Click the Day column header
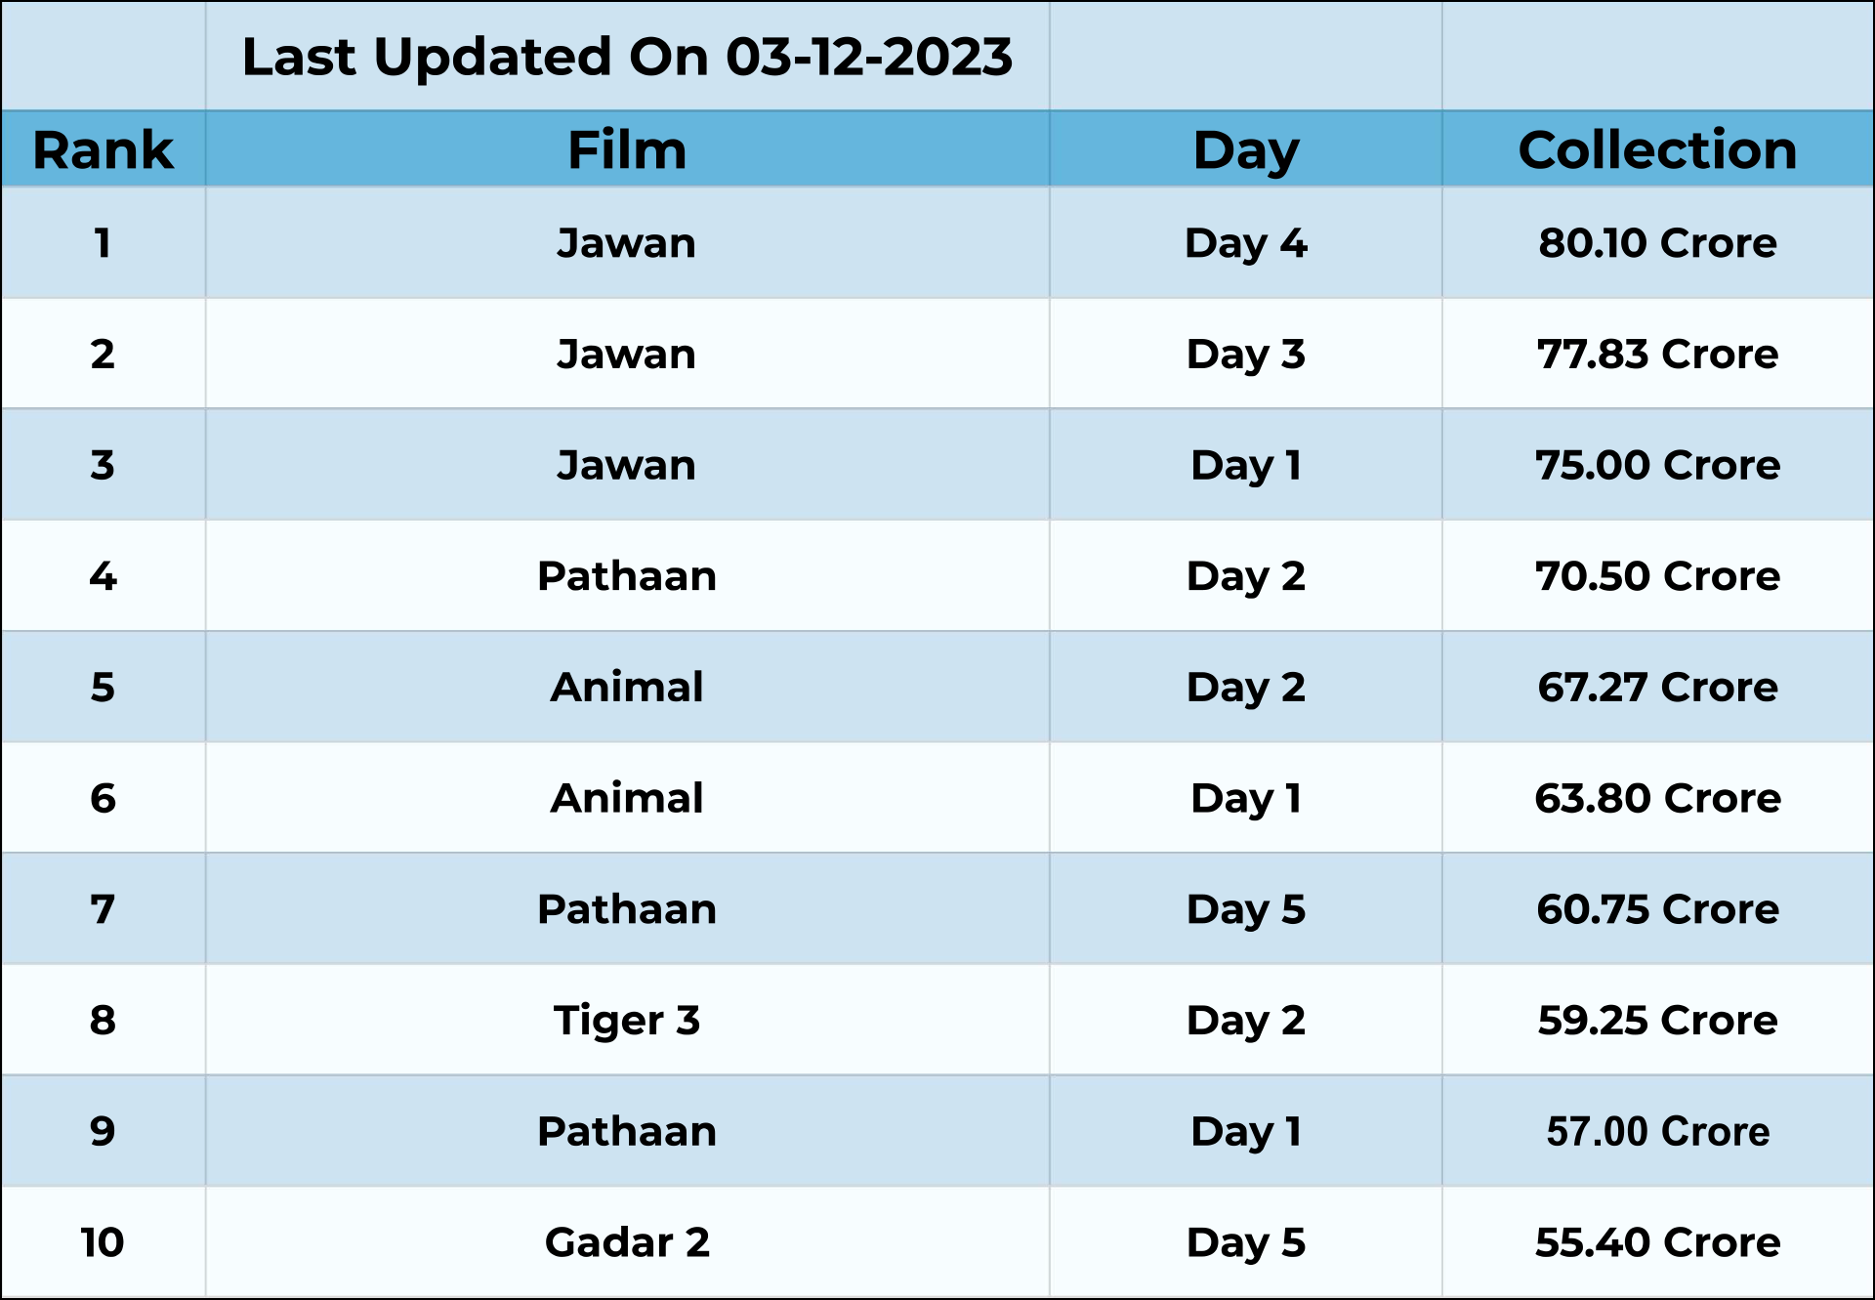Image resolution: width=1875 pixels, height=1300 pixels. pyautogui.click(x=1245, y=149)
